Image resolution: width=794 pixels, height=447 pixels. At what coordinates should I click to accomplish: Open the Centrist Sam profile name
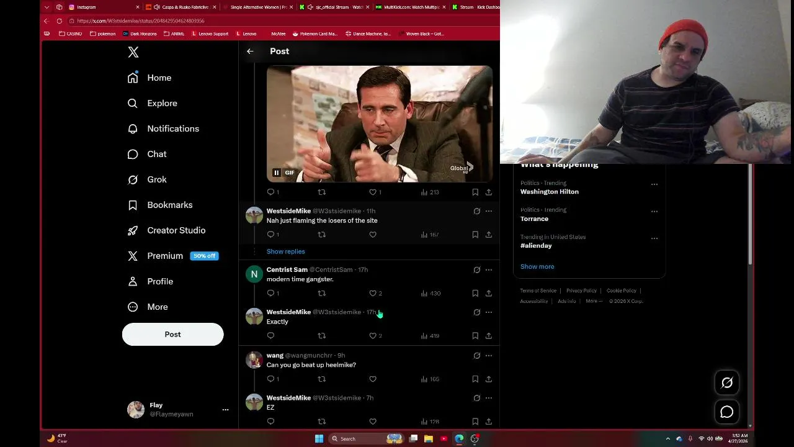click(287, 269)
